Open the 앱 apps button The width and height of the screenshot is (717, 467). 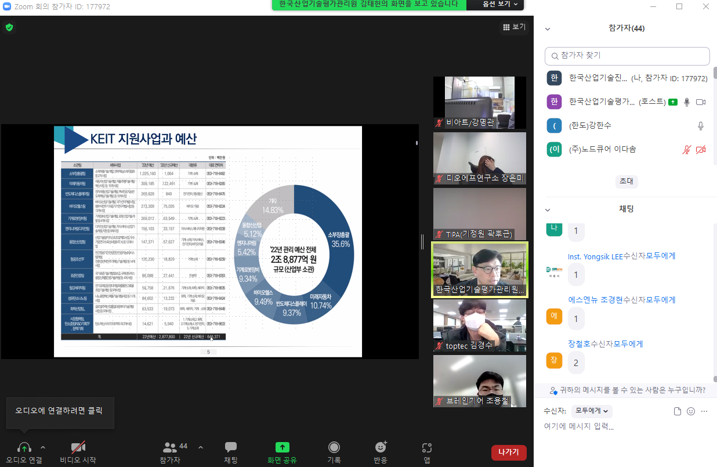(x=427, y=452)
